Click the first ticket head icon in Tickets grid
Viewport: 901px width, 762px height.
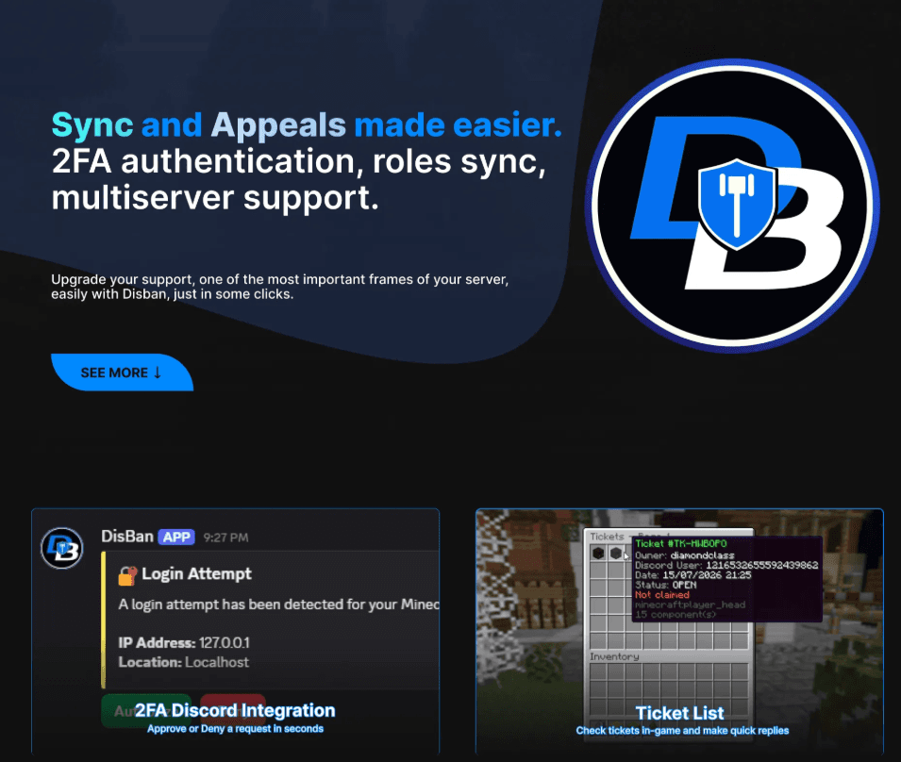tap(598, 553)
